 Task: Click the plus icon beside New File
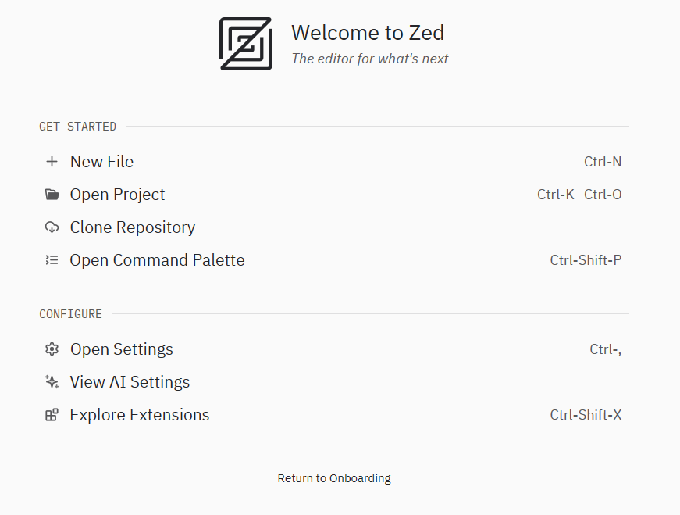52,162
